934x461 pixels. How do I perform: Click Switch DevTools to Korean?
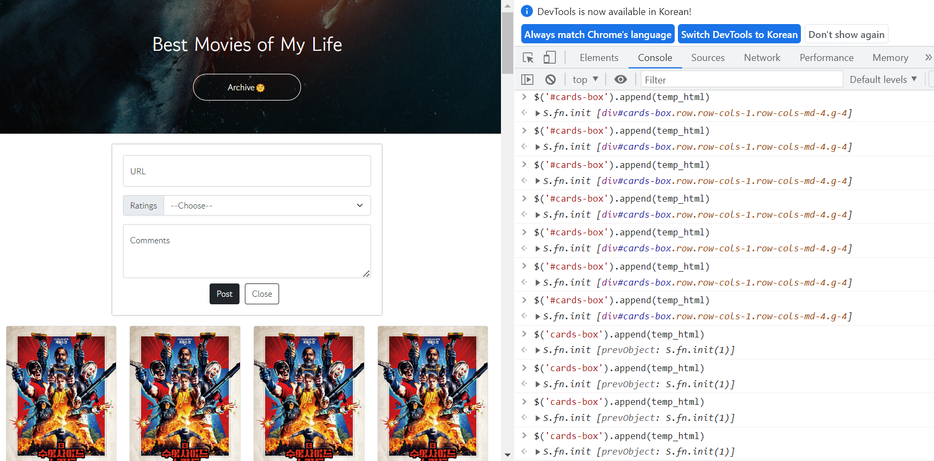739,34
